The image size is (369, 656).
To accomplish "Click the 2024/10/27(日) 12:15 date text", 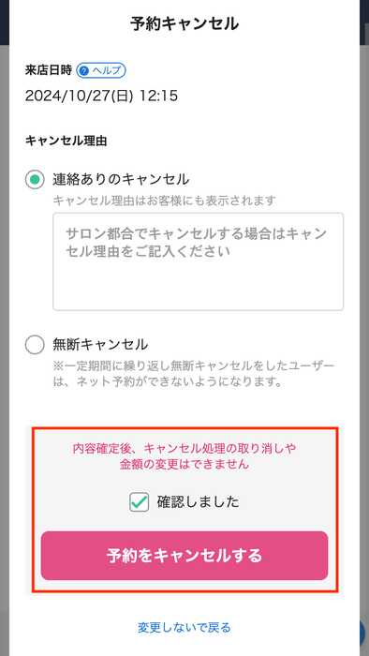I will [x=101, y=96].
